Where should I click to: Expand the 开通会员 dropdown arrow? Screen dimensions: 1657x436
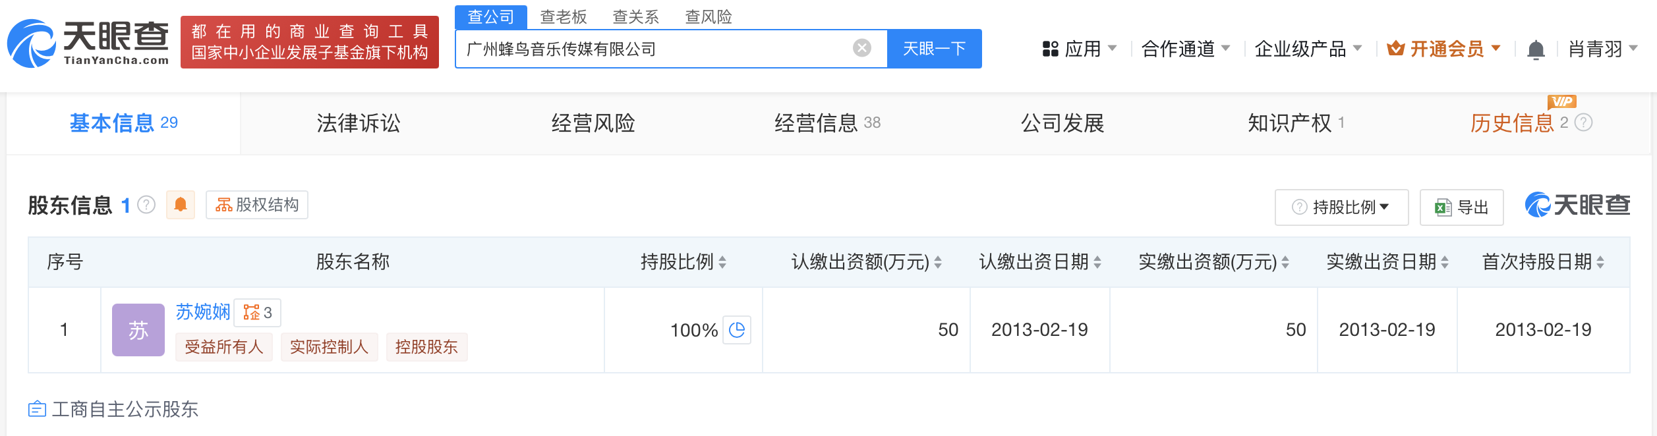(1496, 48)
